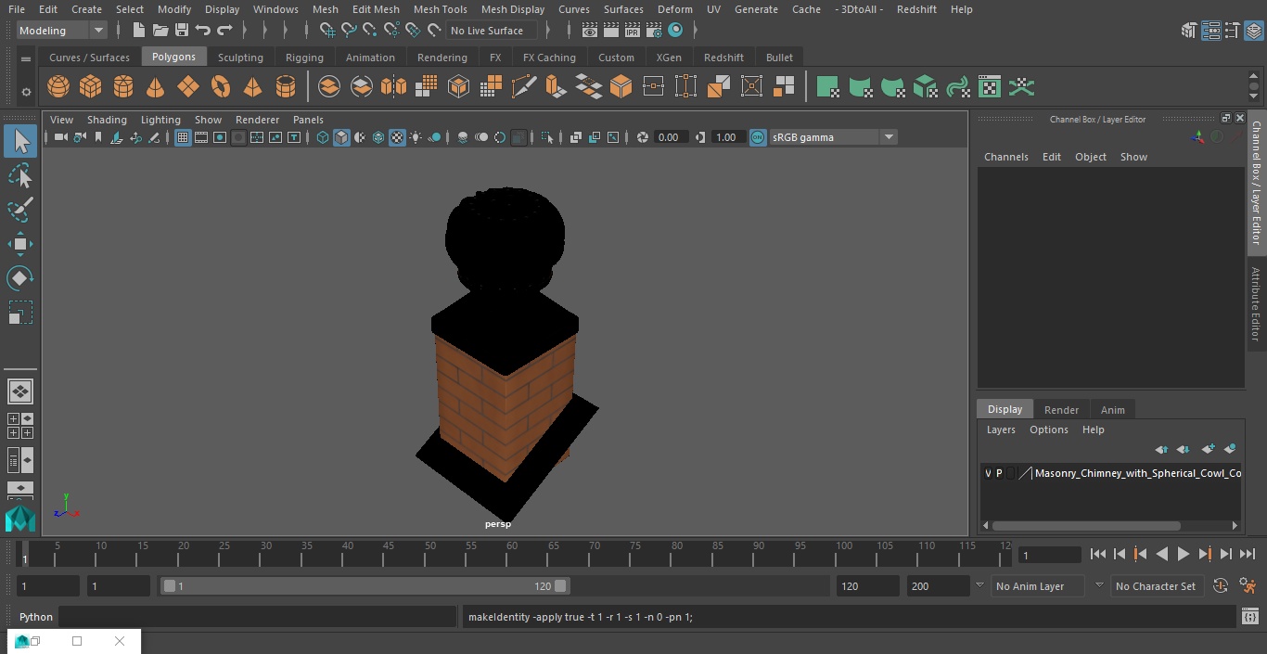This screenshot has width=1267, height=654.
Task: Open the Character Set running figure icon
Action: 1248,586
